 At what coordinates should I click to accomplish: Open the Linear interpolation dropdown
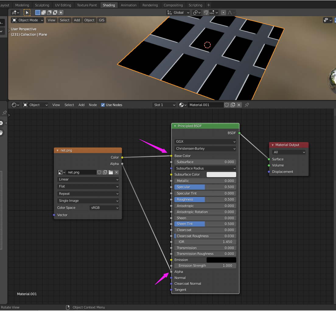88,179
